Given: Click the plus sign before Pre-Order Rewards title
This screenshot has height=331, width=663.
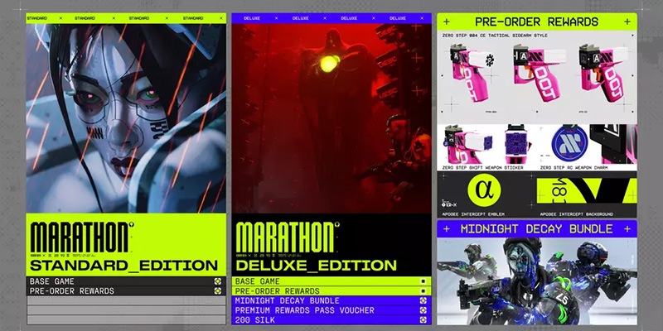Looking at the screenshot, I should click(447, 22).
